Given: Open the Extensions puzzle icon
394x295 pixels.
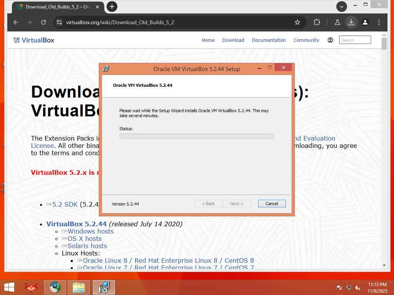Looking at the screenshot, I should click(x=317, y=22).
